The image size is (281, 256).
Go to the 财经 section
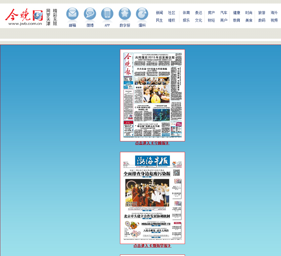point(211,20)
